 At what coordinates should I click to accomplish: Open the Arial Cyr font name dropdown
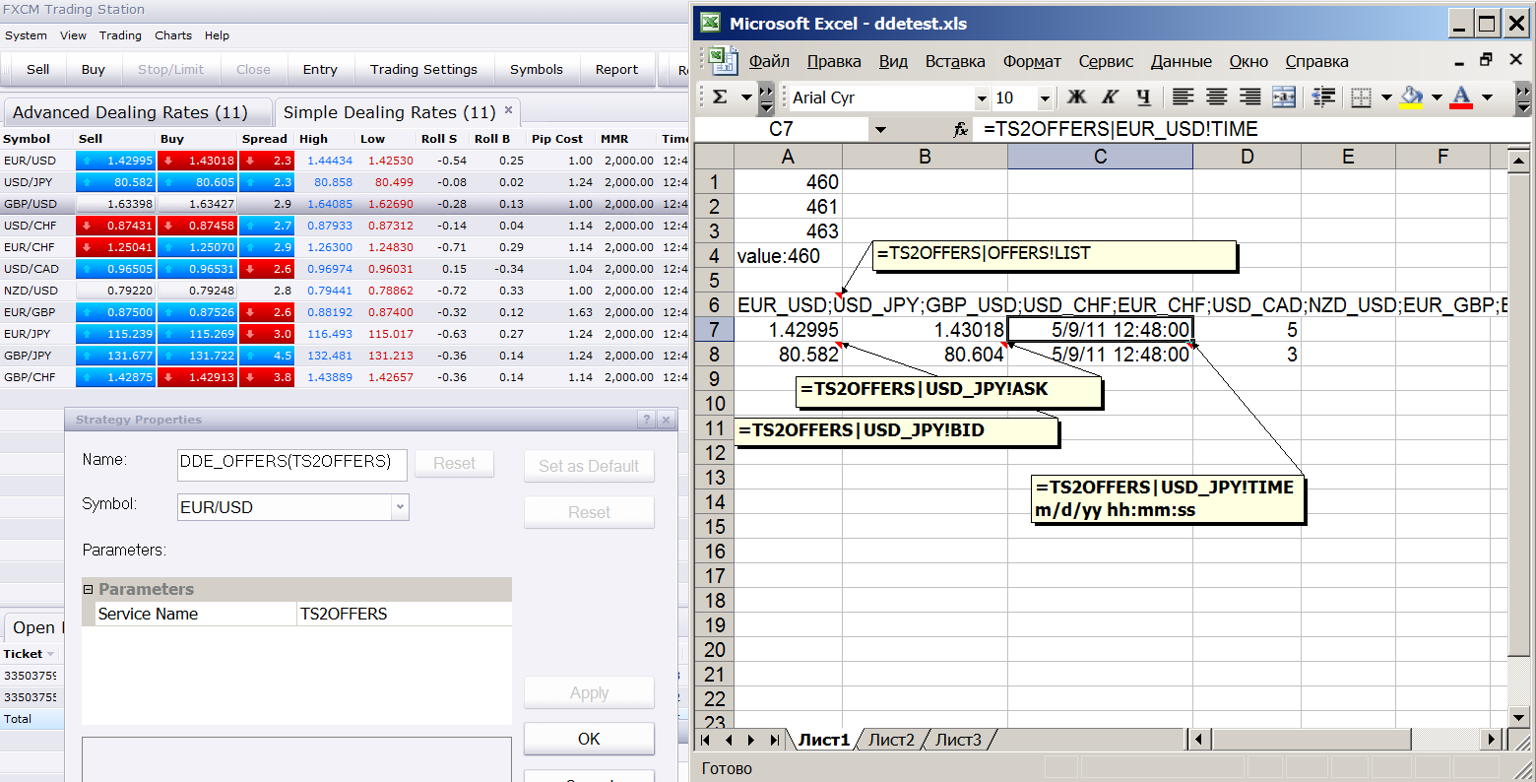(x=982, y=98)
